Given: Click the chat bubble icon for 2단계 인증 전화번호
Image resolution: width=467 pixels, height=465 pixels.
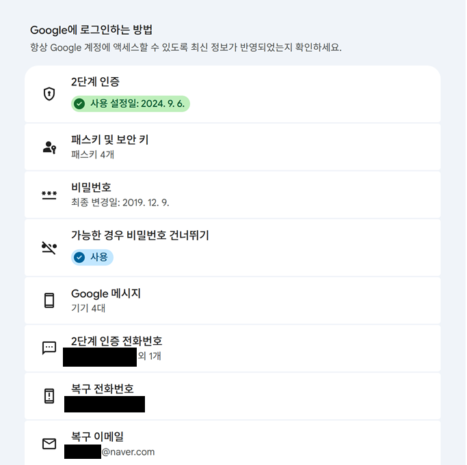Looking at the screenshot, I should 49,348.
